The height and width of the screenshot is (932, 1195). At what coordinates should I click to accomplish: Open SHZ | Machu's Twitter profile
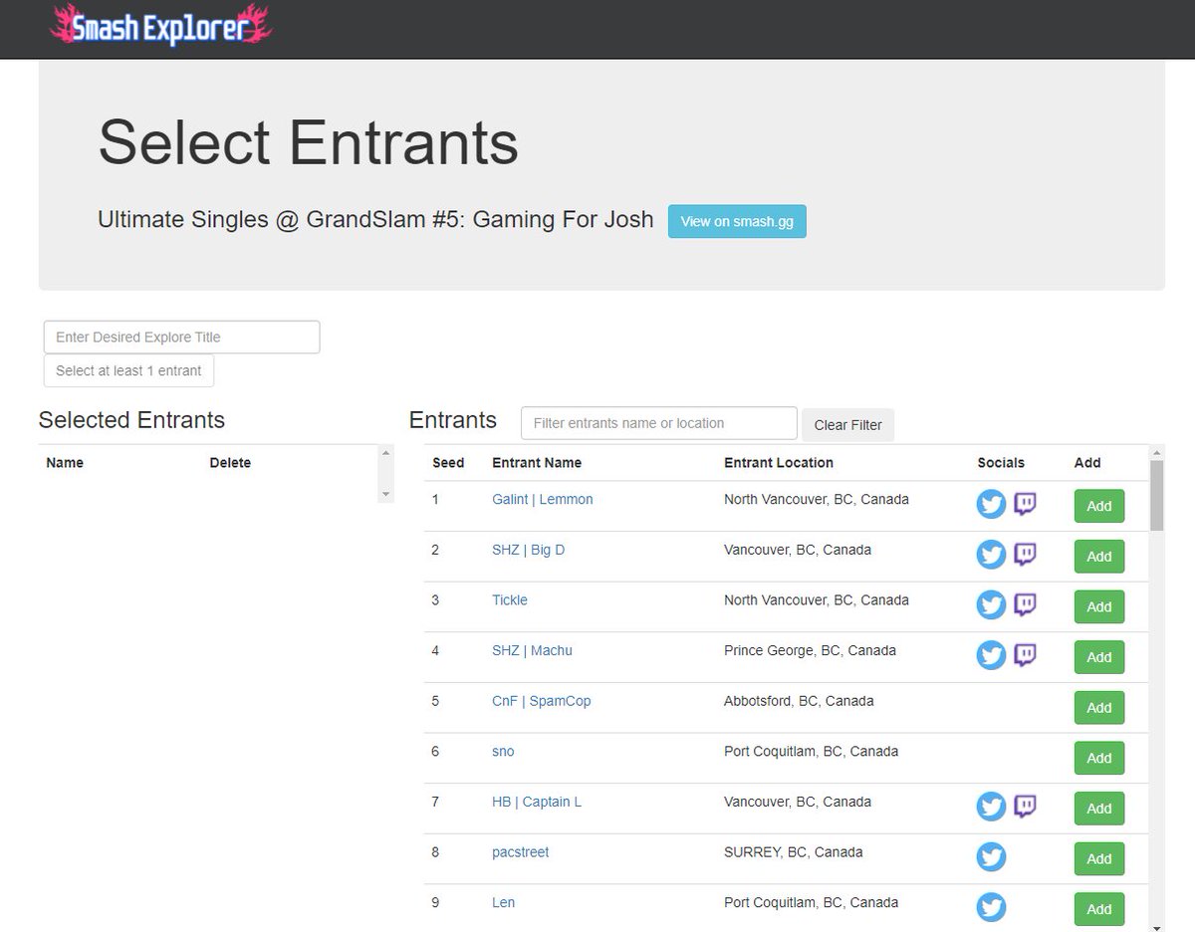991,655
